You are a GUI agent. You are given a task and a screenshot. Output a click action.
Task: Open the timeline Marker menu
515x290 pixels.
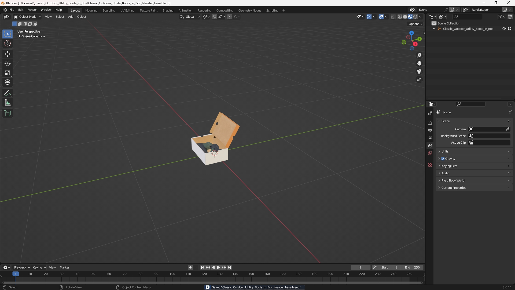pyautogui.click(x=64, y=267)
